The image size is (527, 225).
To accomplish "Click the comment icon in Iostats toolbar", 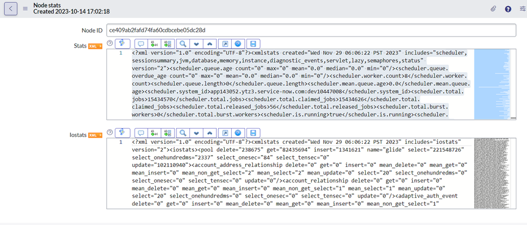I will tap(141, 133).
